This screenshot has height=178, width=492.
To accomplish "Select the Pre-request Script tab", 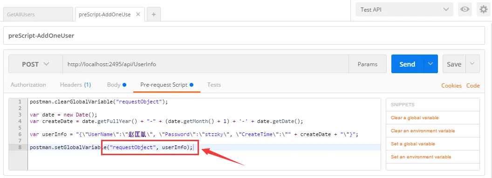I will (167, 85).
